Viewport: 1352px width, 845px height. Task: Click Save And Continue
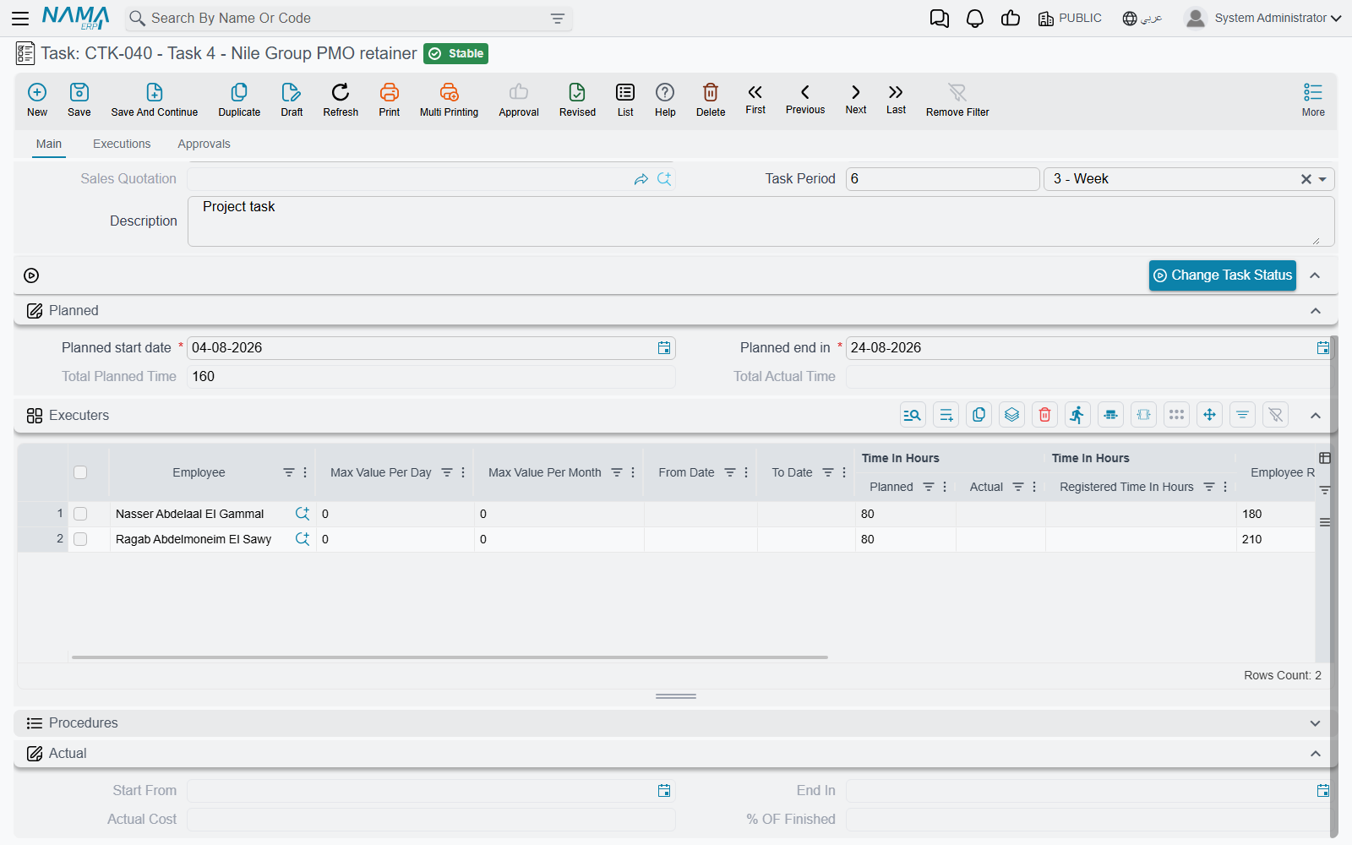pyautogui.click(x=155, y=100)
